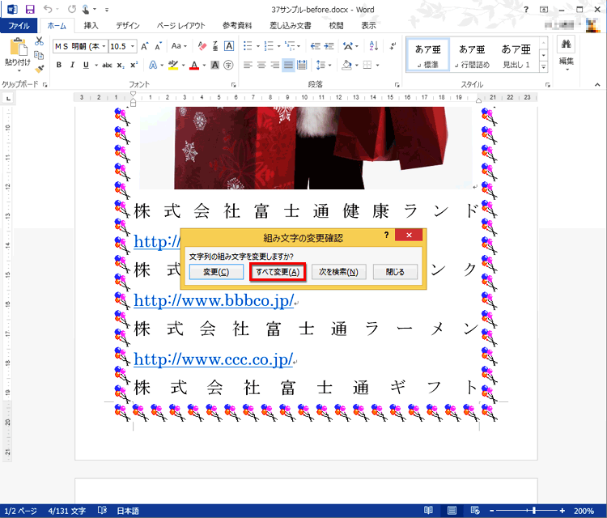This screenshot has height=518, width=607.
Task: Adjust the zoom slider handle
Action: coord(534,511)
